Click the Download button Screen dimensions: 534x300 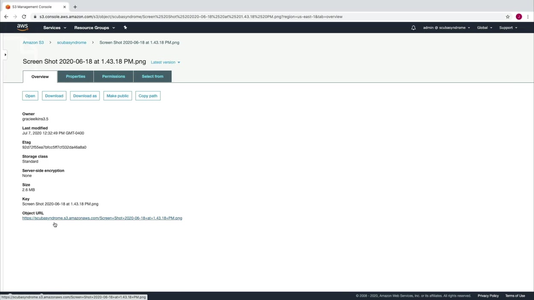click(54, 96)
